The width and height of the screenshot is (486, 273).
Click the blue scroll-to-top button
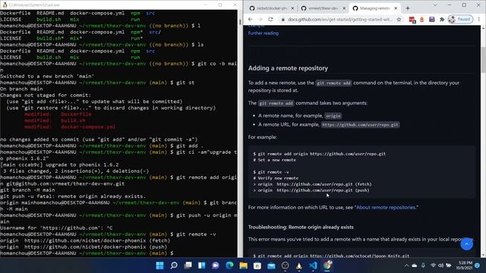(466, 244)
